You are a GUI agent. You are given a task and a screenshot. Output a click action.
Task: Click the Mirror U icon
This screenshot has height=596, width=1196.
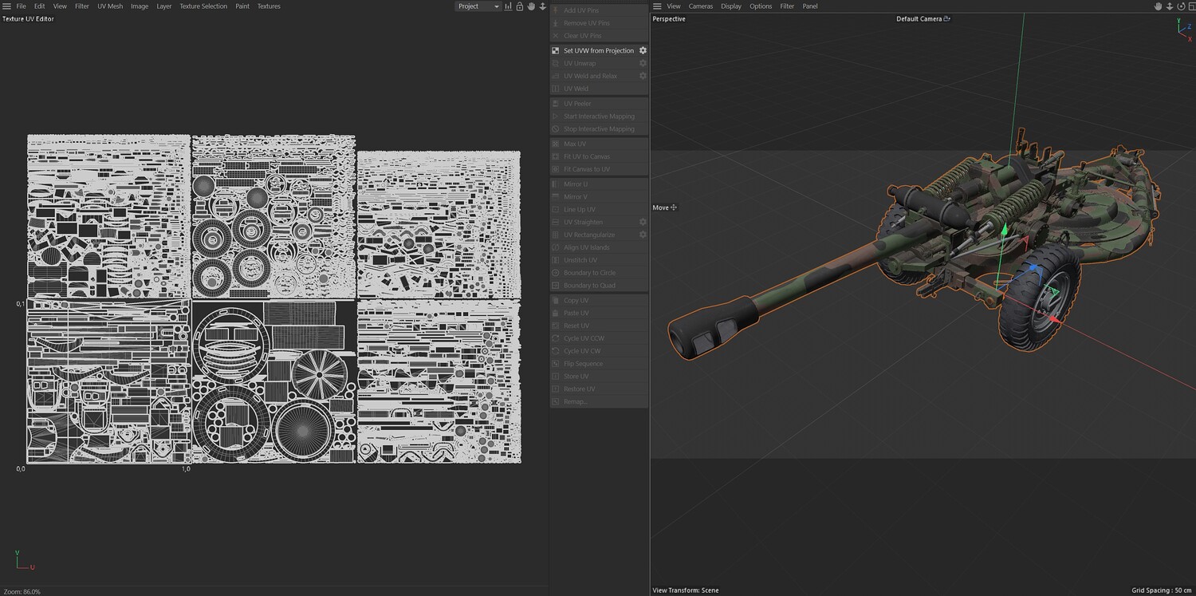click(x=556, y=184)
